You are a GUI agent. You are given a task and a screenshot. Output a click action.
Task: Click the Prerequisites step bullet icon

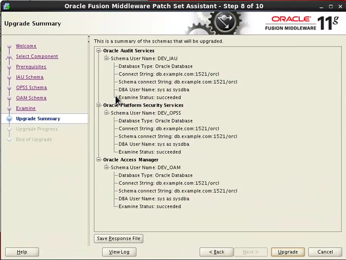(9, 67)
